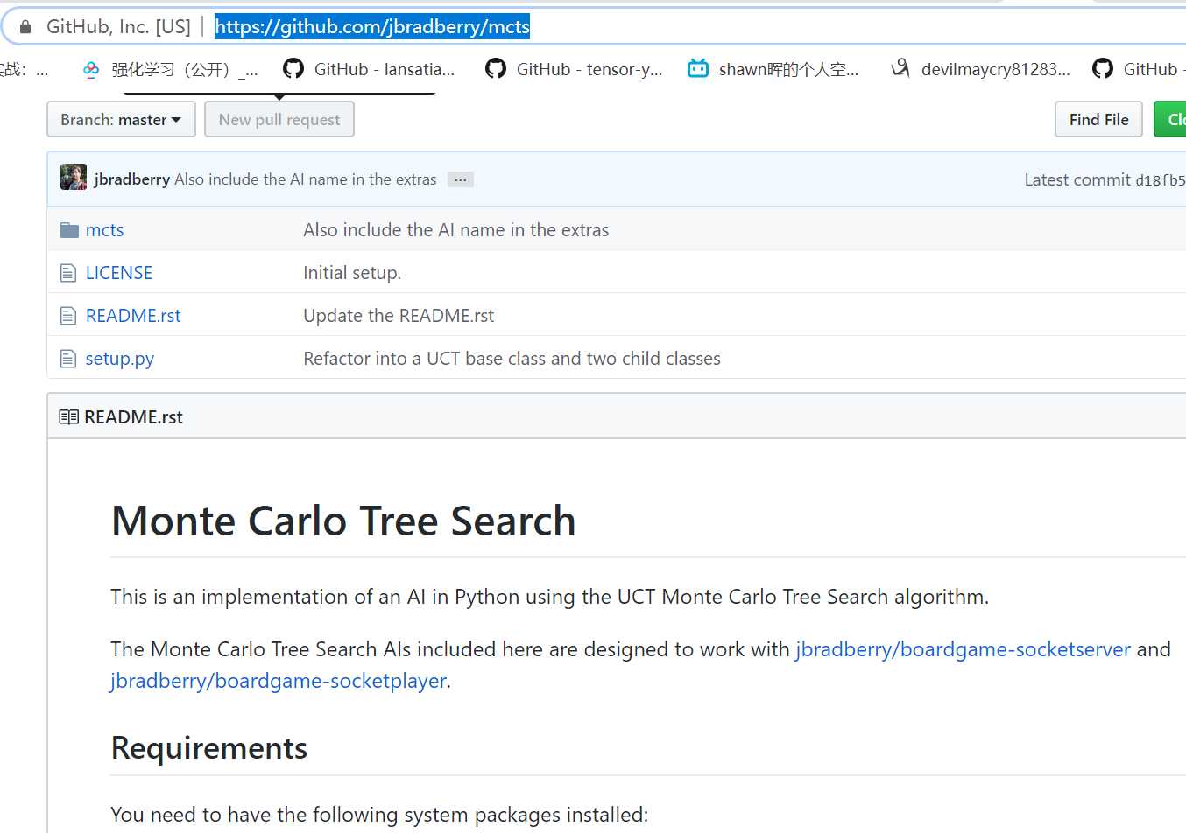Open the GitHub - lansatia bookmark

click(x=370, y=69)
